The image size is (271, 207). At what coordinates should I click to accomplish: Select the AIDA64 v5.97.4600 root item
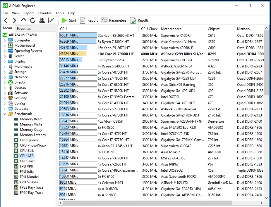(x=20, y=35)
